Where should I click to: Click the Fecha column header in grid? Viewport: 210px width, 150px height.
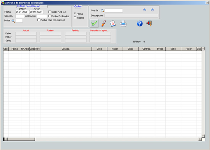15,49
